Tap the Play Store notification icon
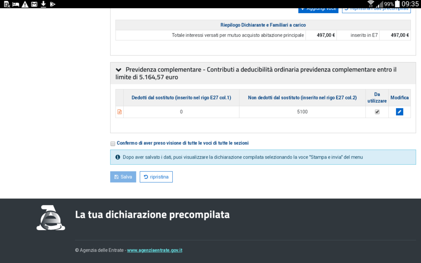 pos(52,4)
